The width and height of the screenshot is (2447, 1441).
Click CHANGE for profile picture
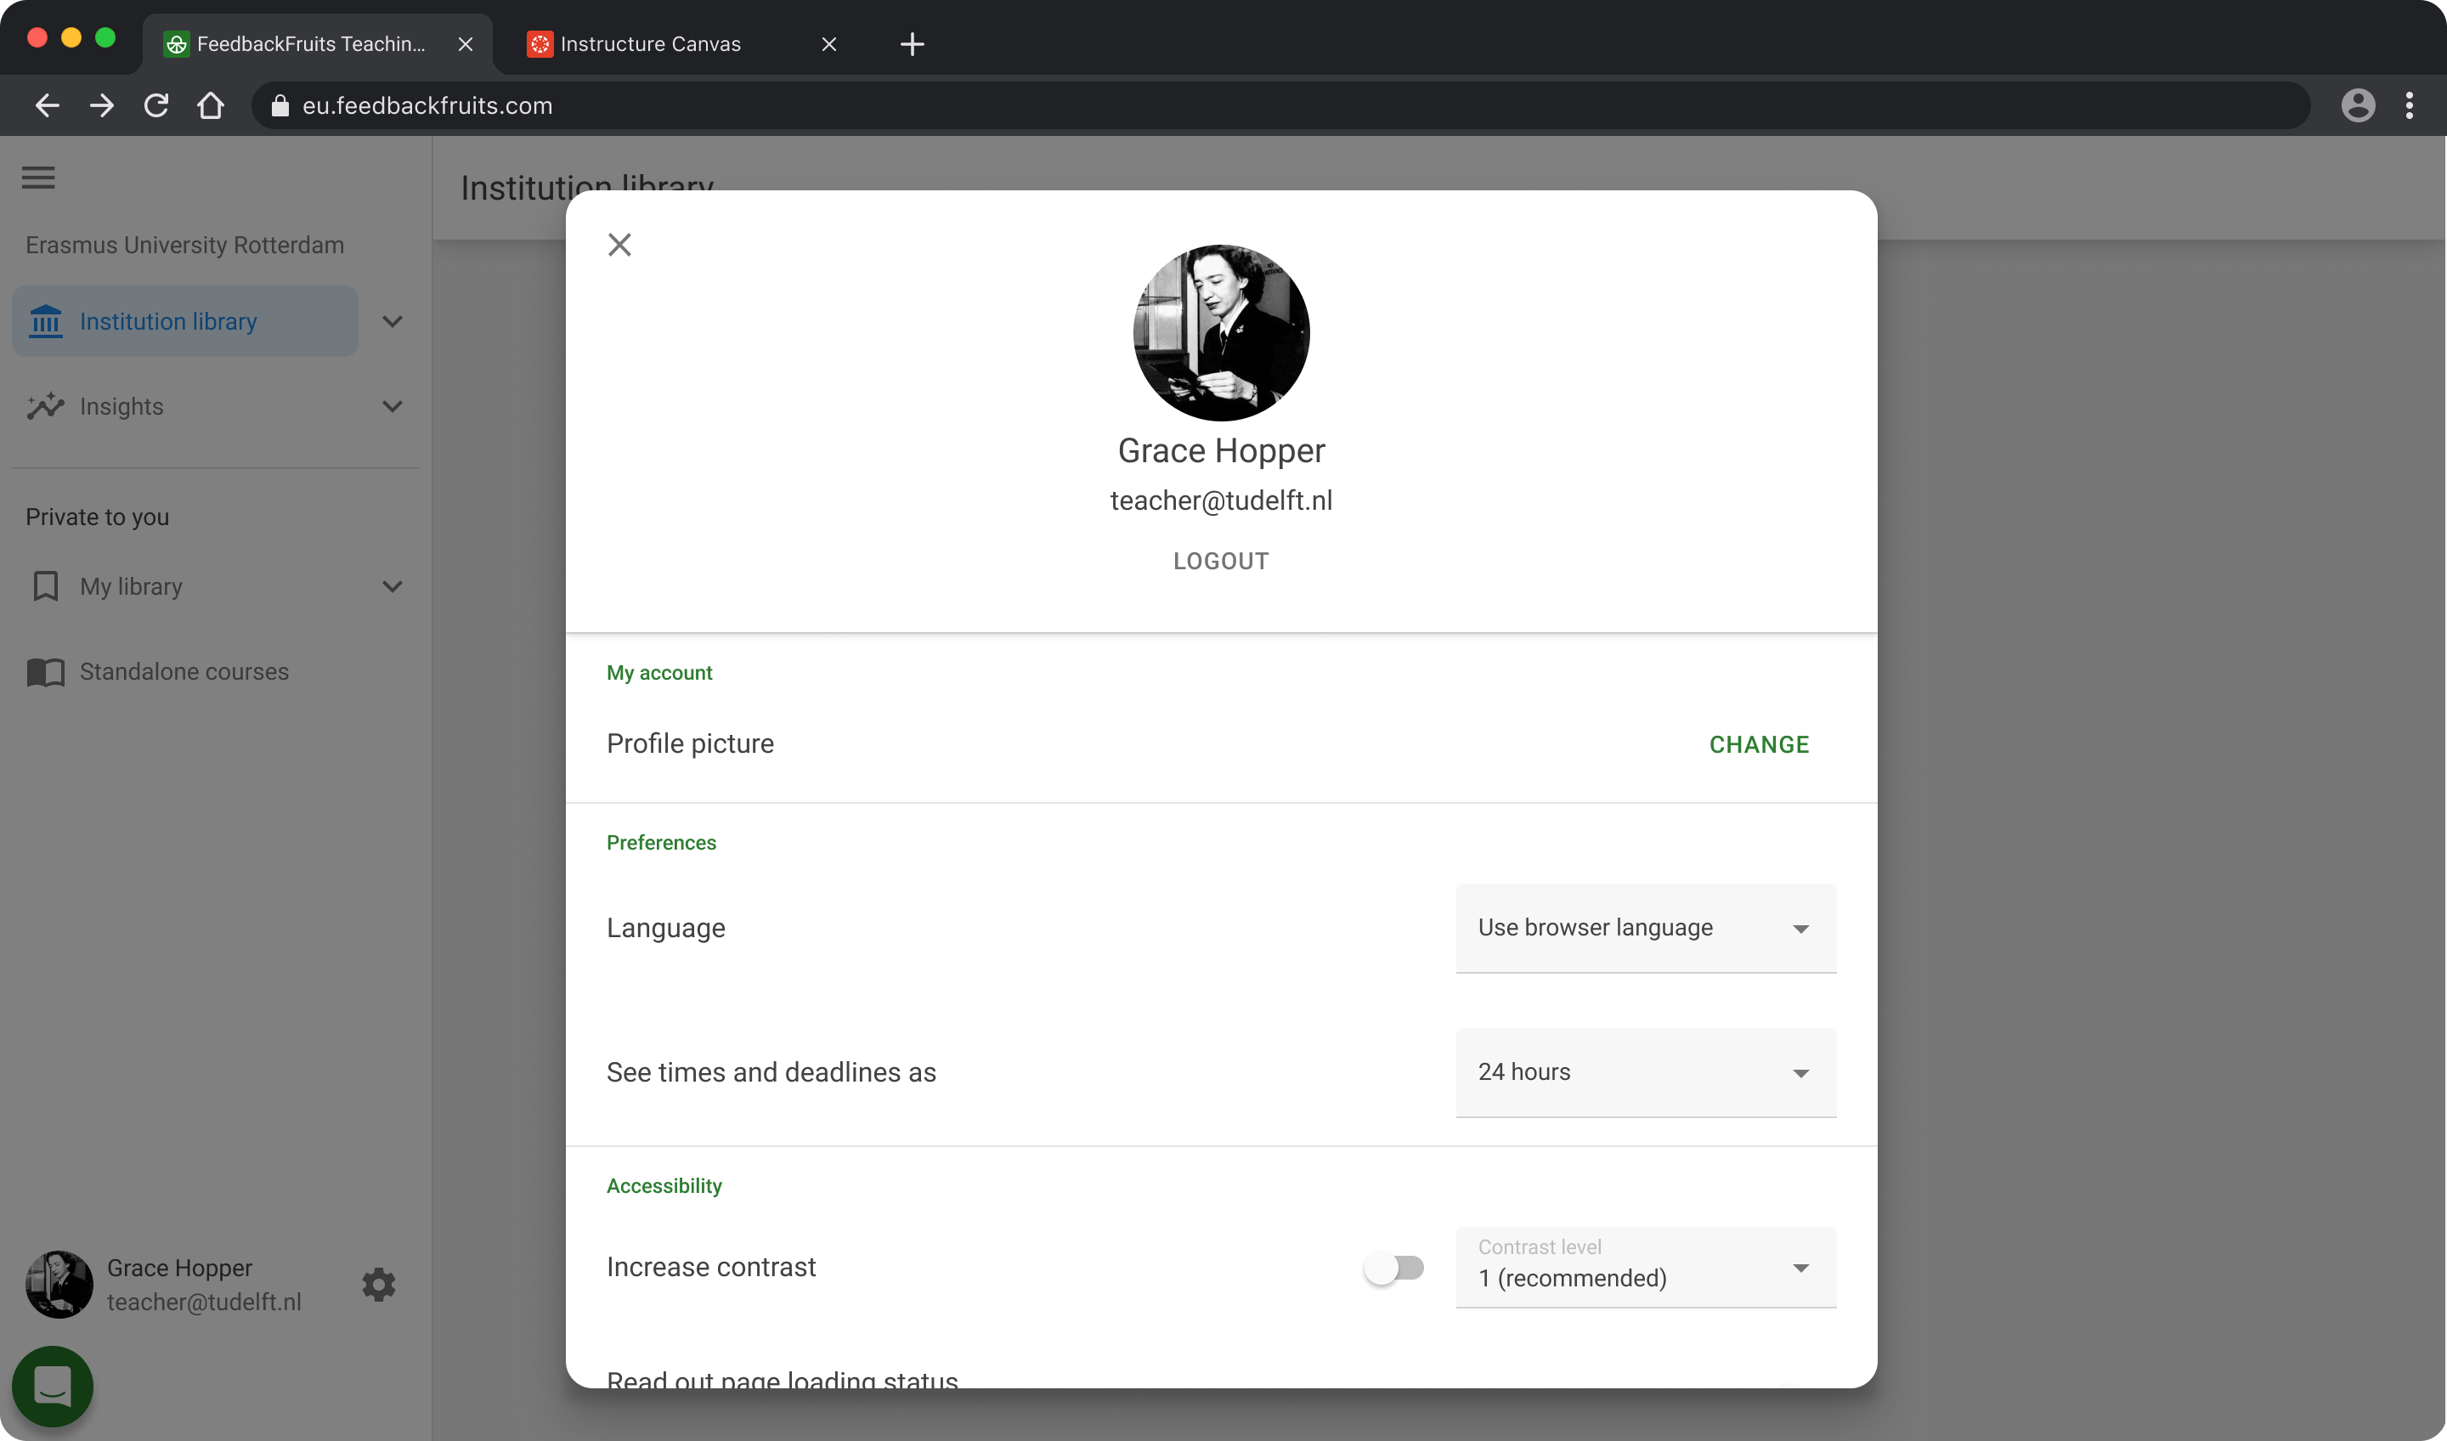1759,745
